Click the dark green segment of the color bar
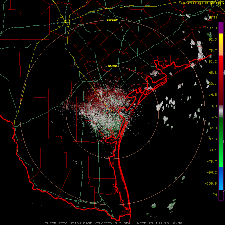Screen dimensions: 225x225 pyautogui.click(x=221, y=130)
